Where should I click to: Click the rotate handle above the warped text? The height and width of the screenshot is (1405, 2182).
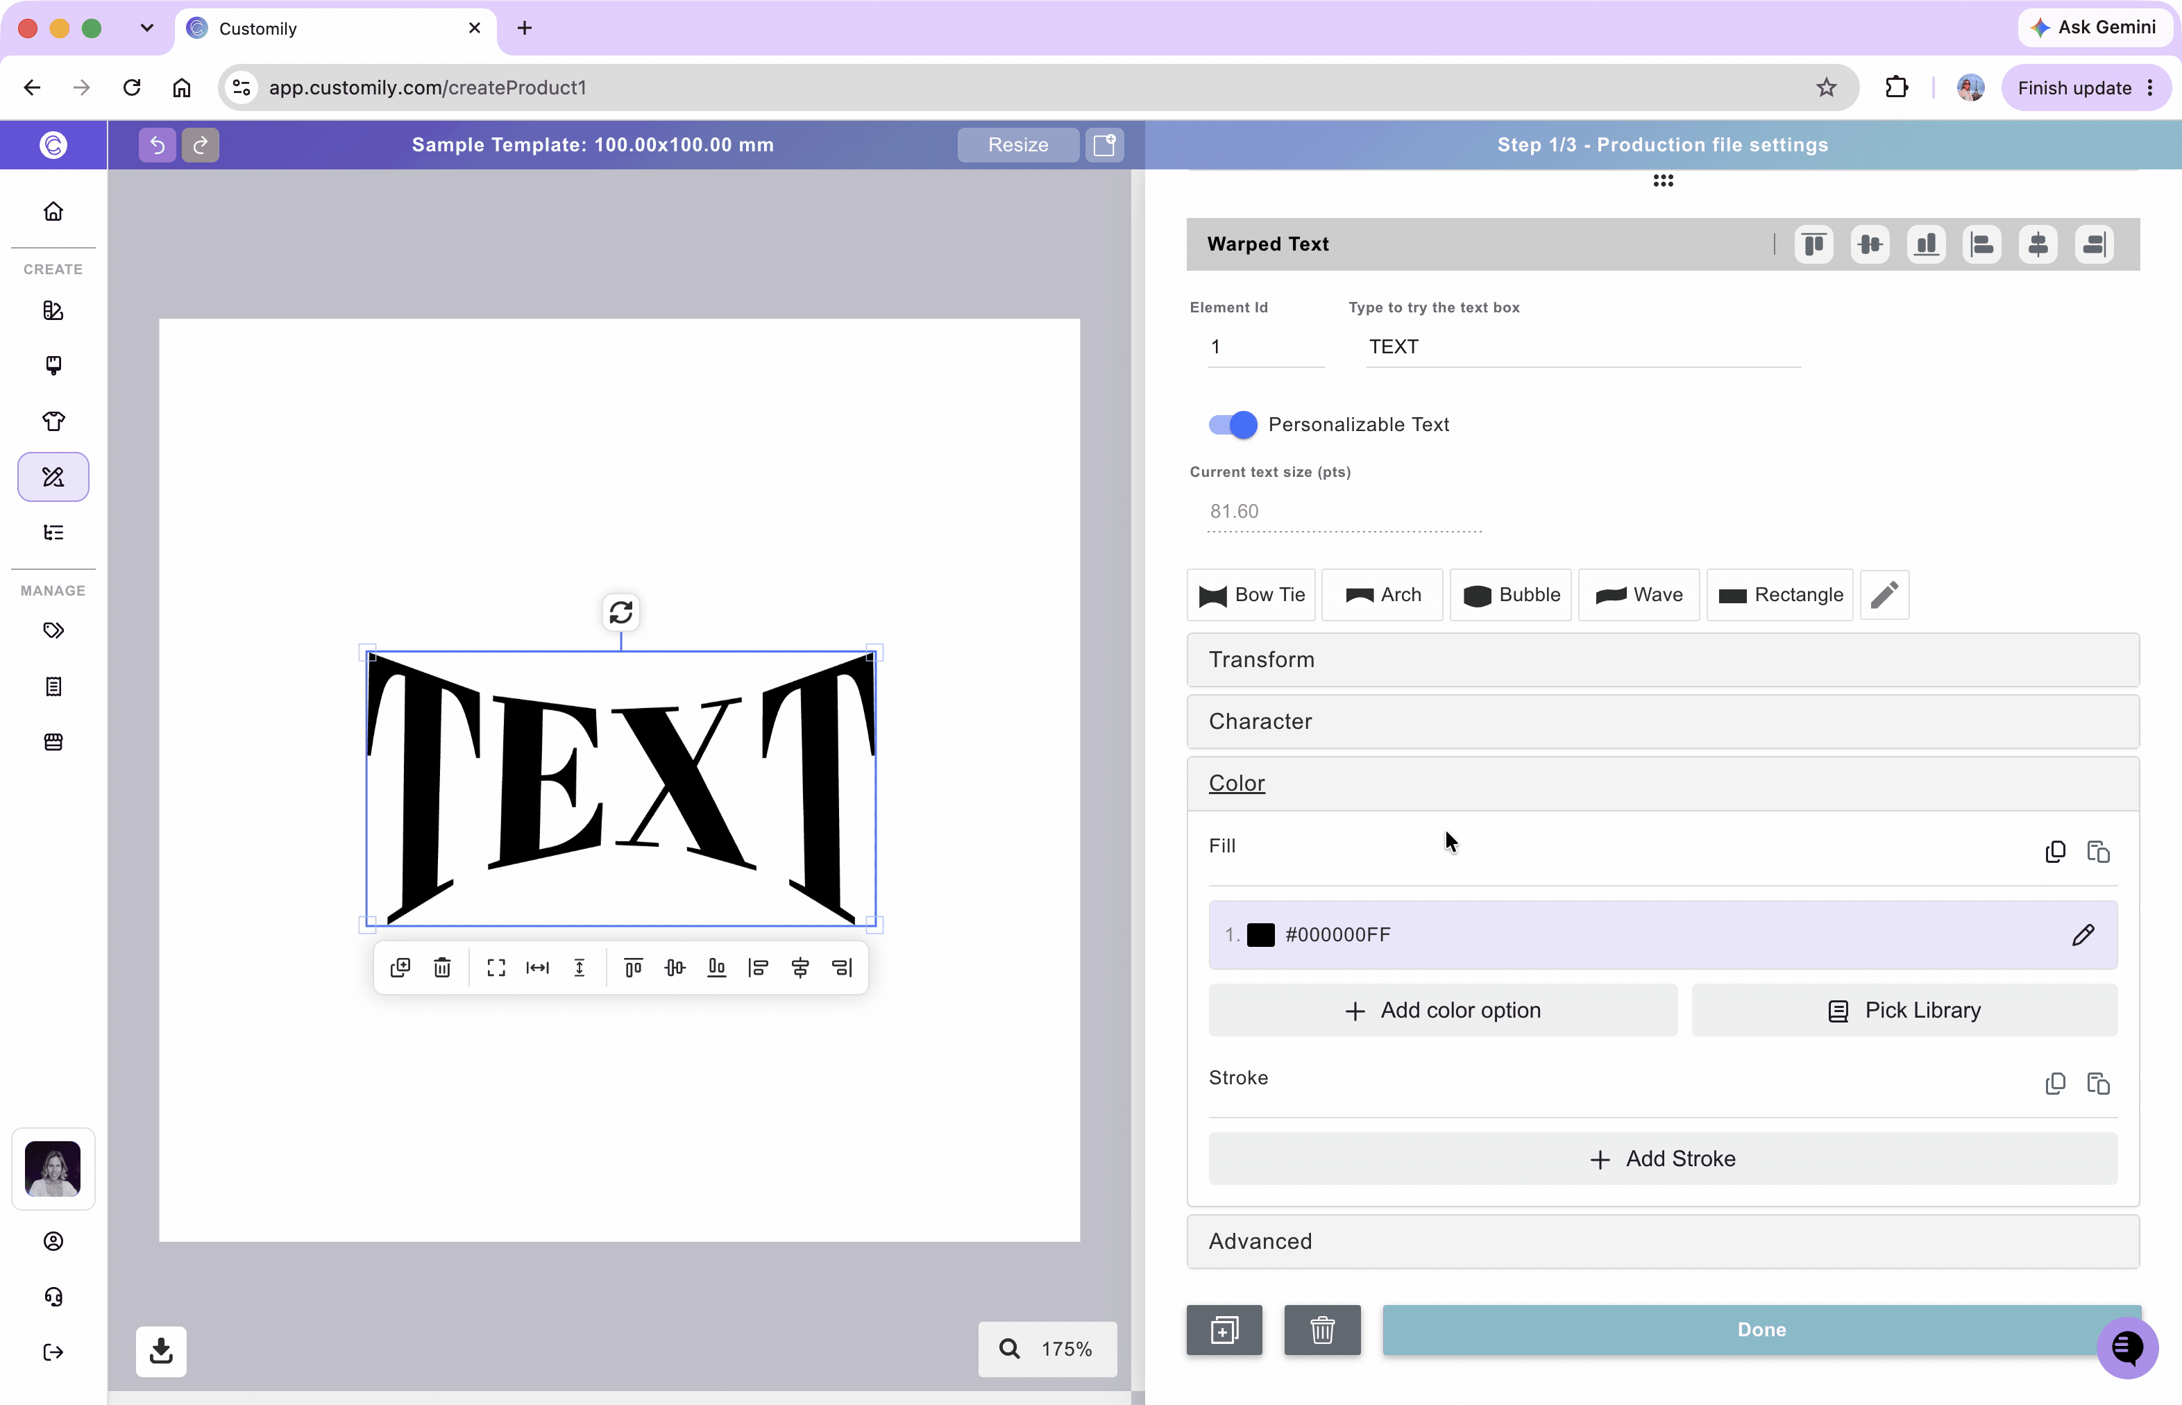coord(621,612)
